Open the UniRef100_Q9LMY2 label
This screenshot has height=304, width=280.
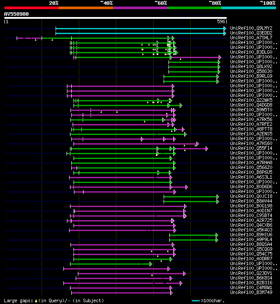click(x=251, y=28)
